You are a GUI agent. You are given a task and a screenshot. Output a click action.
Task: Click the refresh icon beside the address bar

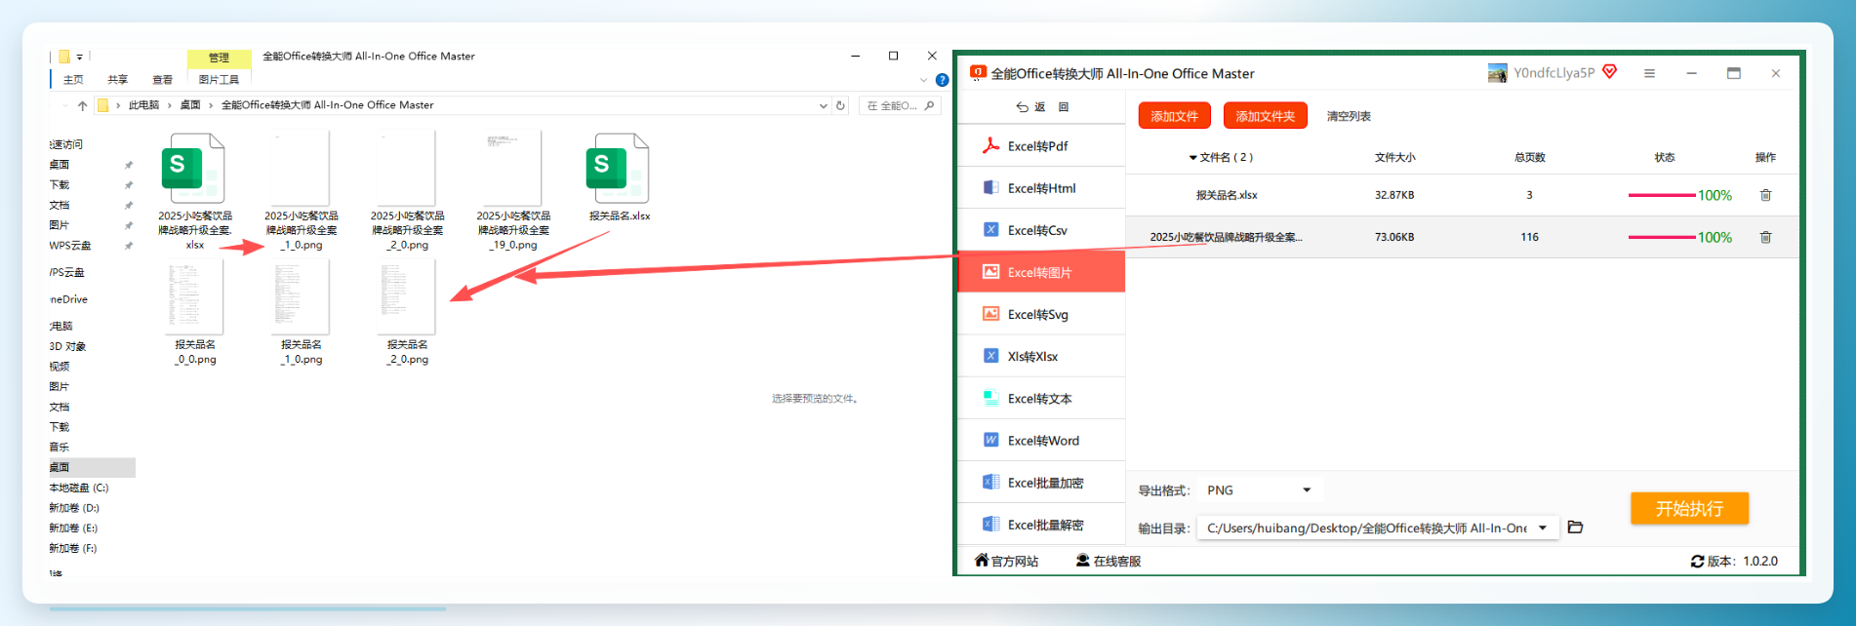[840, 105]
